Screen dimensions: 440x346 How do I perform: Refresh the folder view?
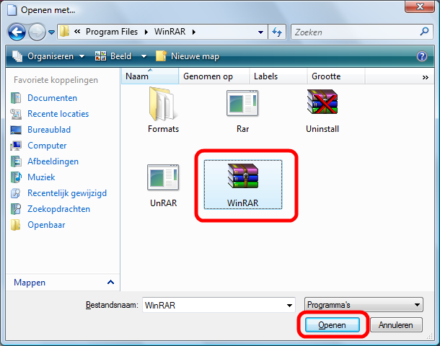click(277, 32)
